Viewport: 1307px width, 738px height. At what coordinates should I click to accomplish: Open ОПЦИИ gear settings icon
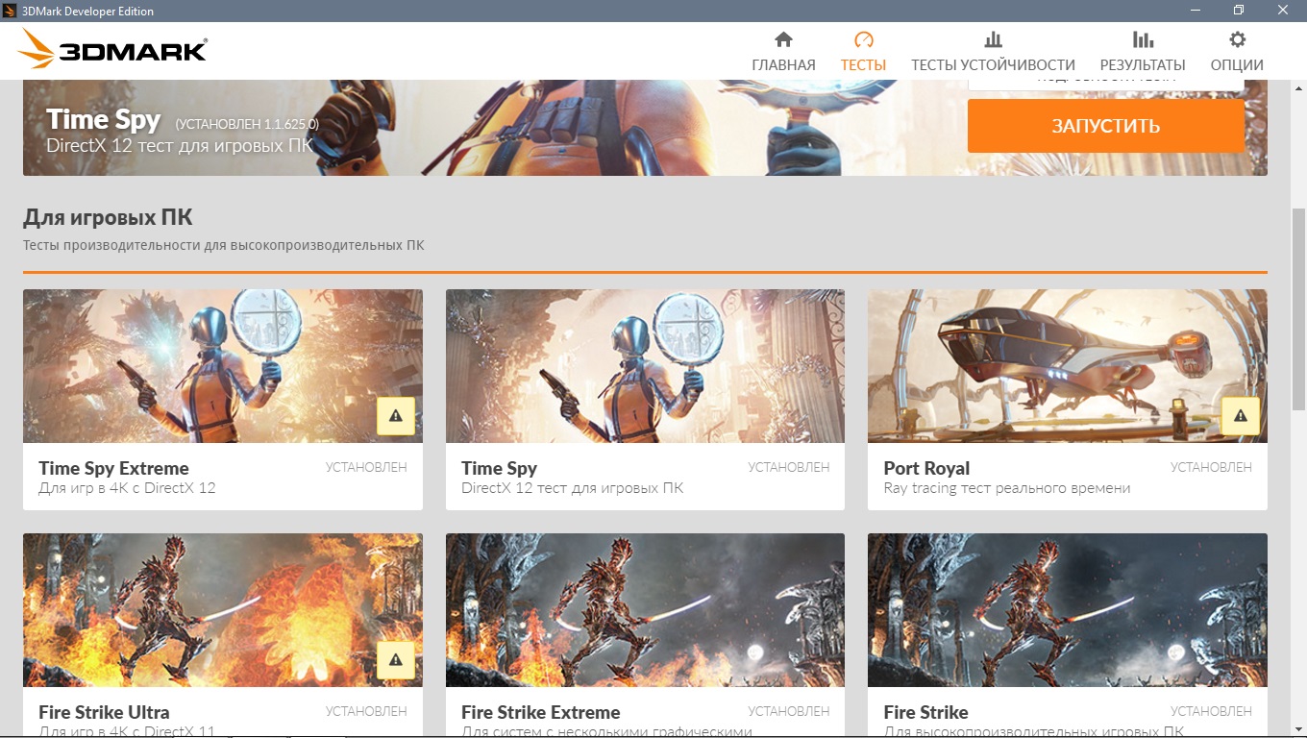[x=1237, y=40]
